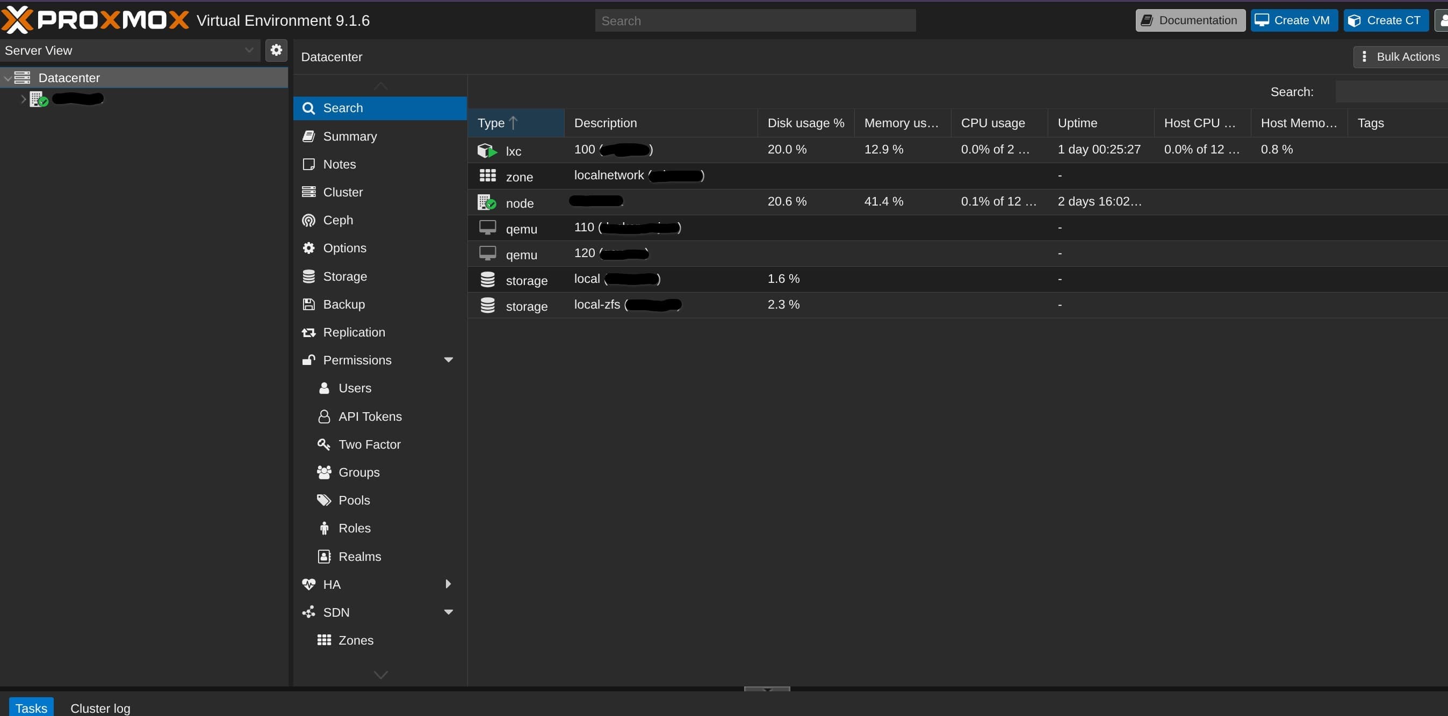
Task: Click the Create VM button
Action: [1294, 20]
